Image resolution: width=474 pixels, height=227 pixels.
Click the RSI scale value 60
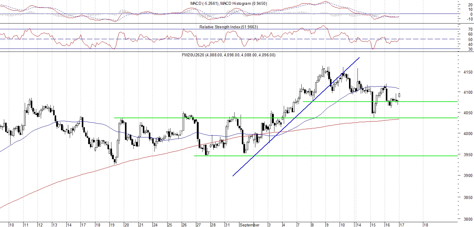pos(470,34)
